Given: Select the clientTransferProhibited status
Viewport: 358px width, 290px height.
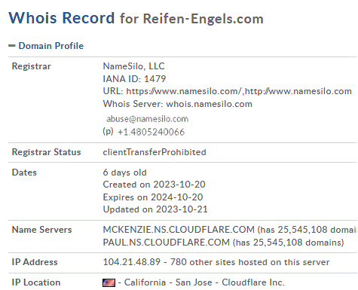Looking at the screenshot, I should [x=155, y=152].
